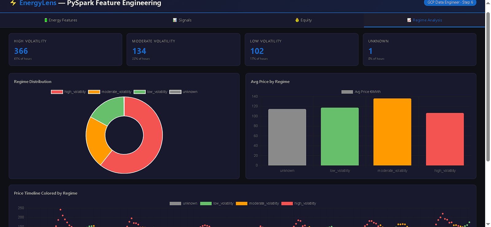Go to the Equity tab
The width and height of the screenshot is (491, 227).
(x=303, y=20)
